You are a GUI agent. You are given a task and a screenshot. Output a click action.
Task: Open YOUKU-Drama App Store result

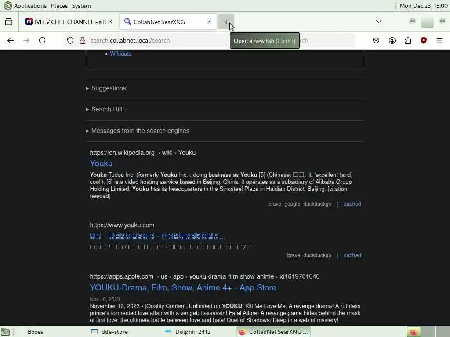click(x=183, y=288)
